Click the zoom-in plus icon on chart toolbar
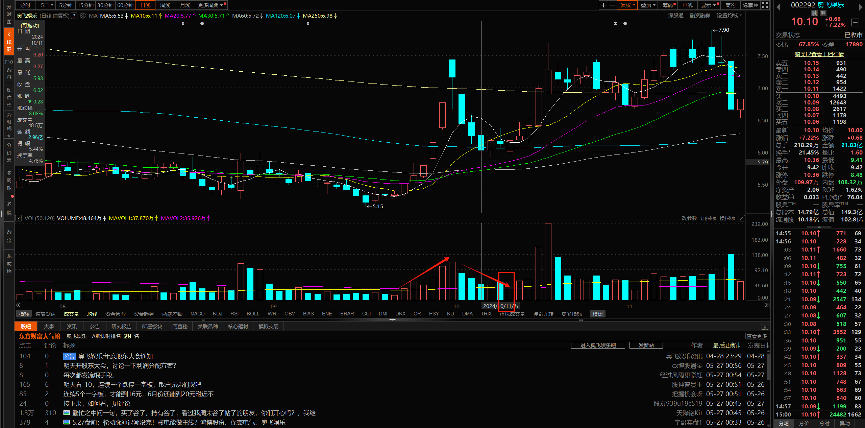Image resolution: width=865 pixels, height=428 pixels. pos(603,5)
